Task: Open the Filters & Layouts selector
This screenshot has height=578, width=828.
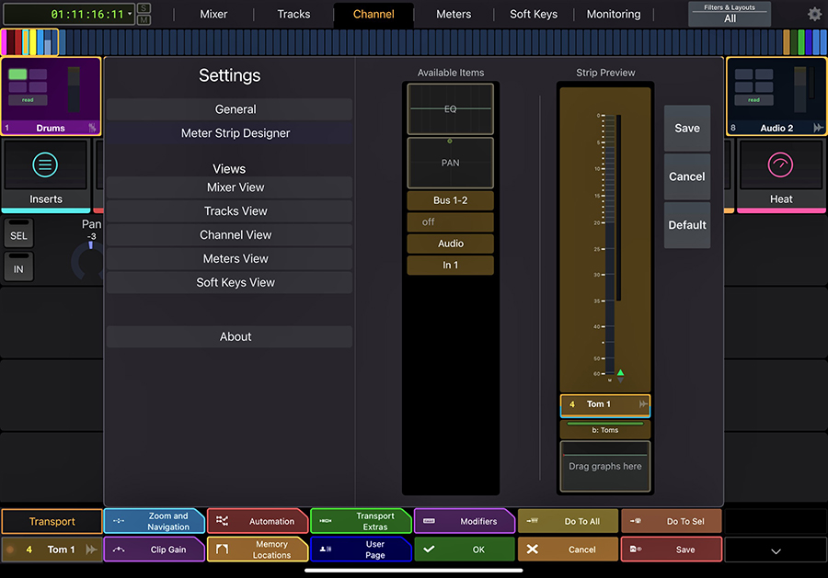Action: coord(729,14)
